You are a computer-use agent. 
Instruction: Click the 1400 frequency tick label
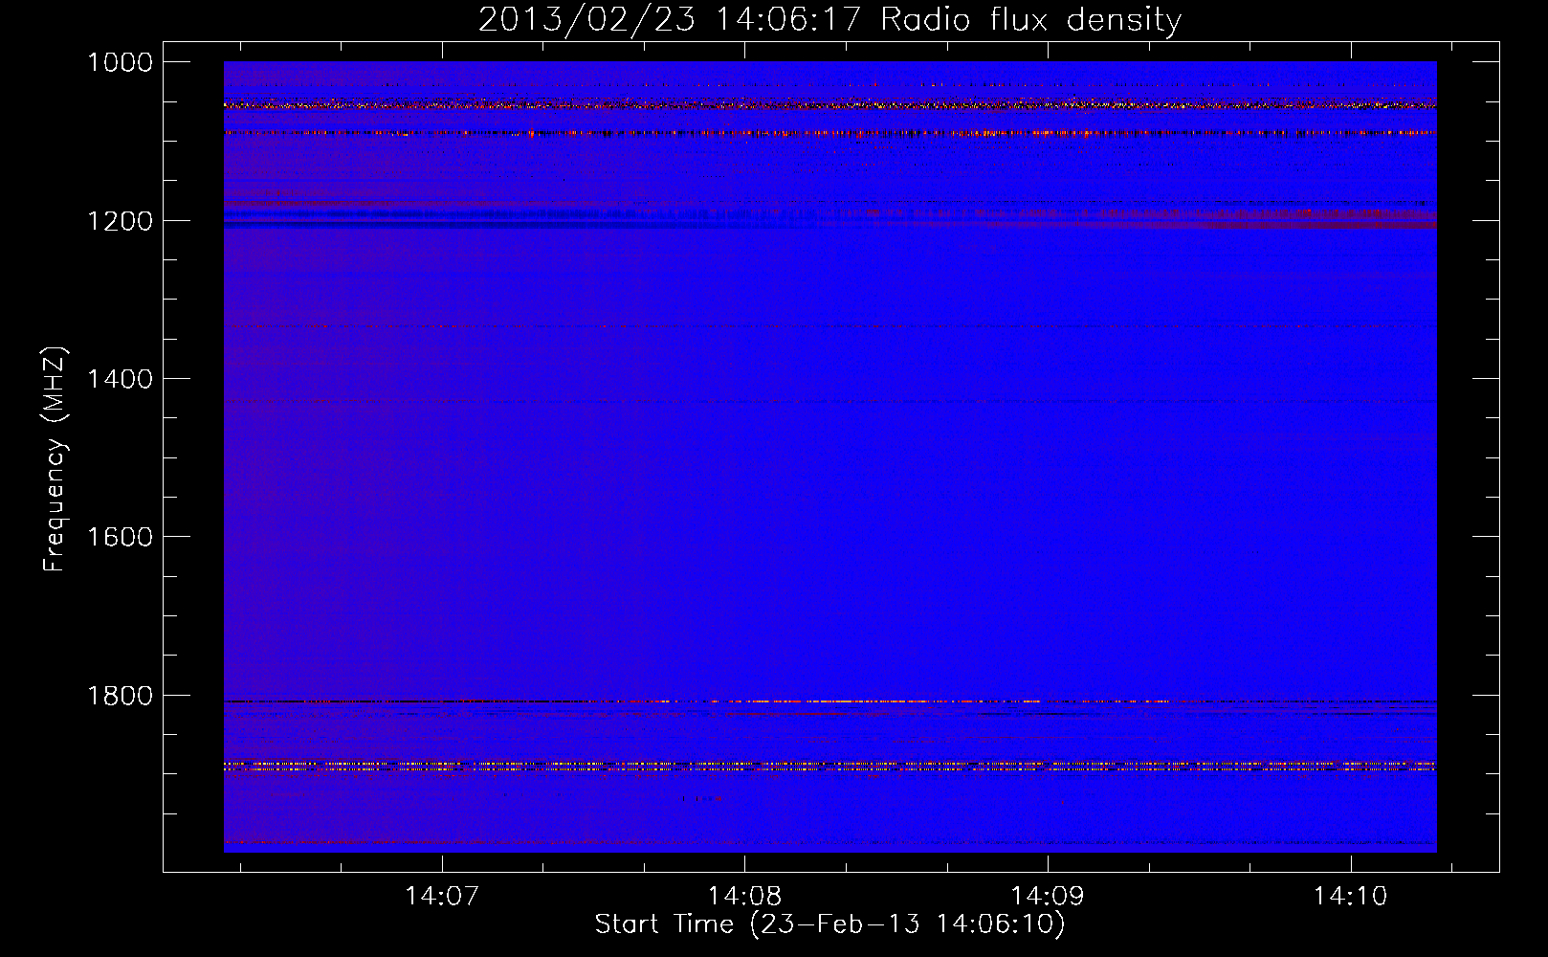pyautogui.click(x=121, y=379)
